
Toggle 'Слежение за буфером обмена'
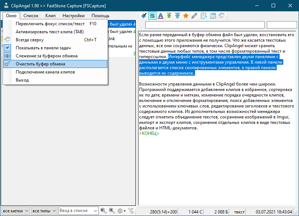(x=55, y=56)
